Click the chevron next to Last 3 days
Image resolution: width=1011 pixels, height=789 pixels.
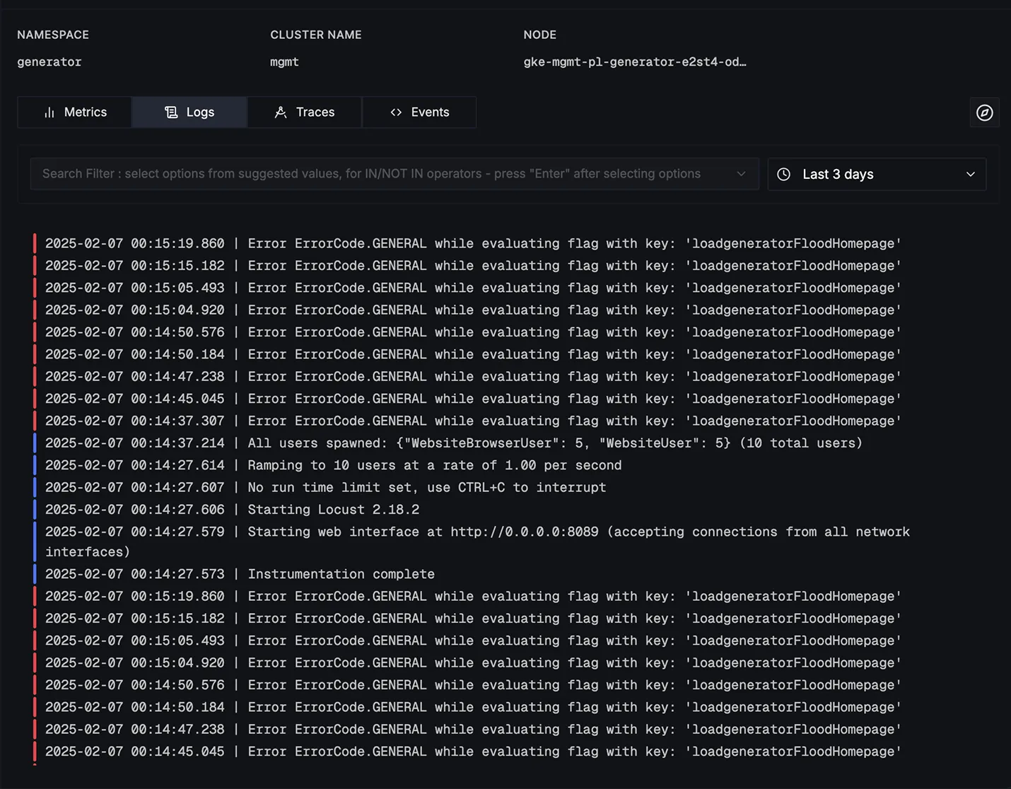pyautogui.click(x=971, y=174)
